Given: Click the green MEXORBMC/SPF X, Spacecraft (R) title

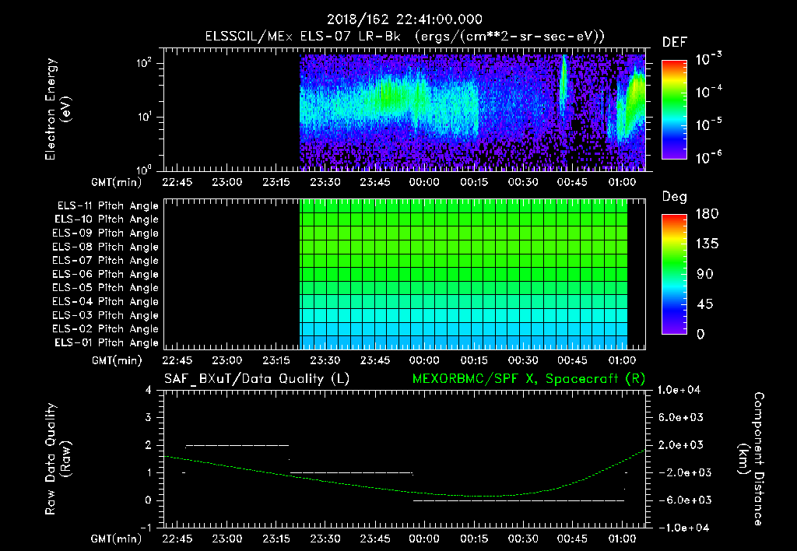Looking at the screenshot, I should point(528,379).
